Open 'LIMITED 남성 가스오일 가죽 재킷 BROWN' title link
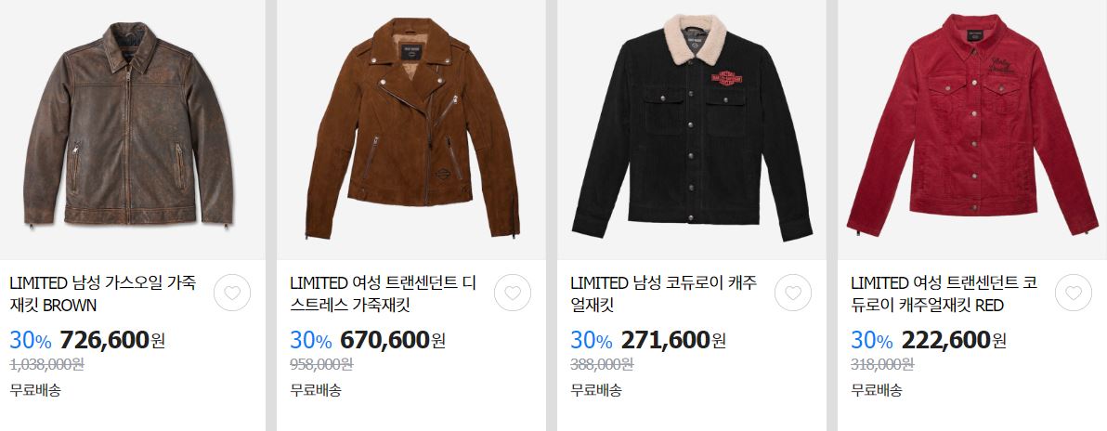The width and height of the screenshot is (1107, 431). click(x=103, y=294)
